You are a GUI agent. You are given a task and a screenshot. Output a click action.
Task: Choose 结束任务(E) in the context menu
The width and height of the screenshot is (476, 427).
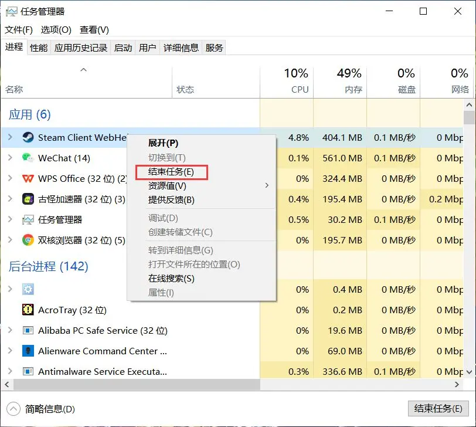tap(171, 172)
